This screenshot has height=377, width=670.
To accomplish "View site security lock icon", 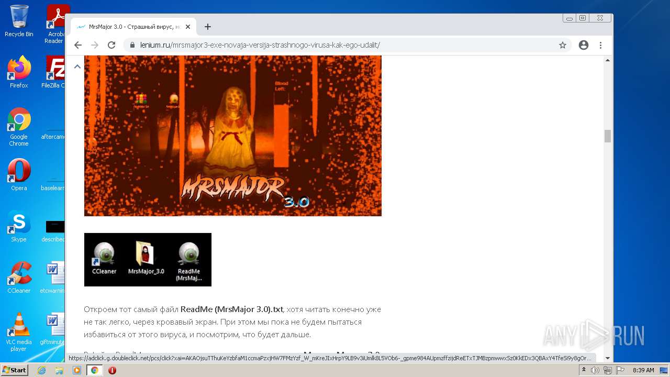I will 132,45.
